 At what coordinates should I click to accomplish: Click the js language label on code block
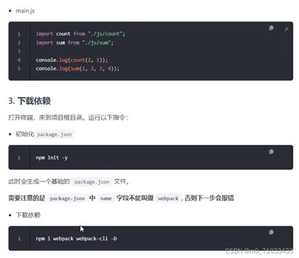click(286, 29)
